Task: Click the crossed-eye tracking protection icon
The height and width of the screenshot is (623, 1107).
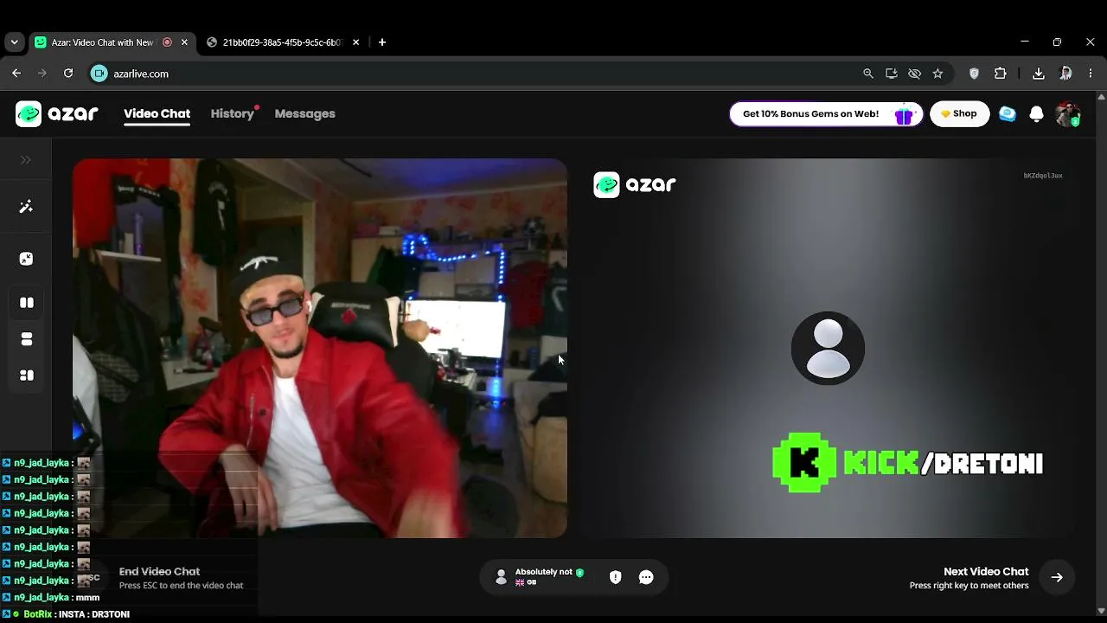Action: coord(914,74)
